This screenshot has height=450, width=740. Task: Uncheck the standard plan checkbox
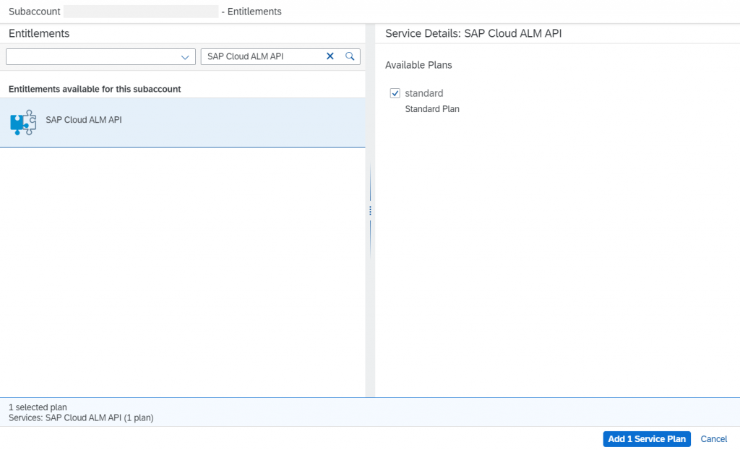coord(395,93)
